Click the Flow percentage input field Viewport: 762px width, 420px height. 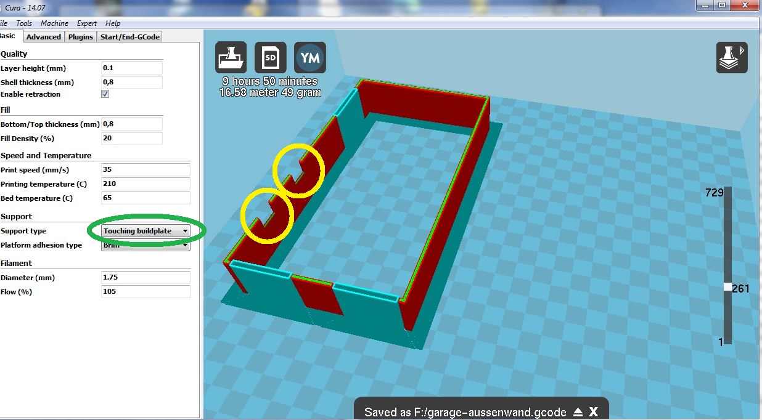click(145, 292)
